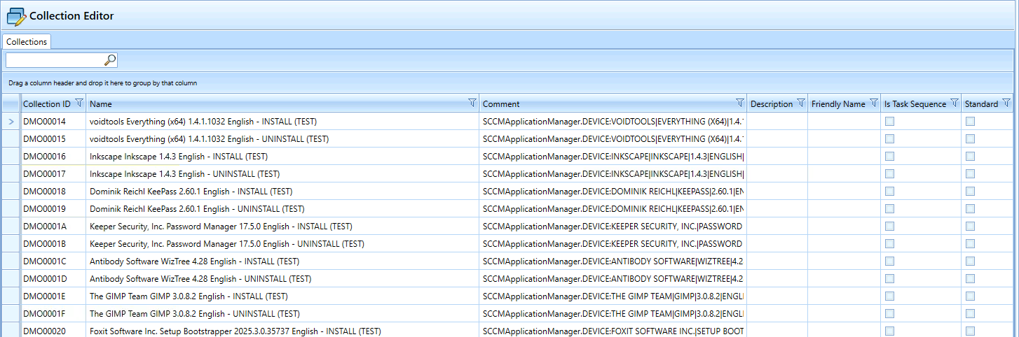The image size is (1019, 337).
Task: Open filter icon on Comment column
Action: pyautogui.click(x=739, y=103)
